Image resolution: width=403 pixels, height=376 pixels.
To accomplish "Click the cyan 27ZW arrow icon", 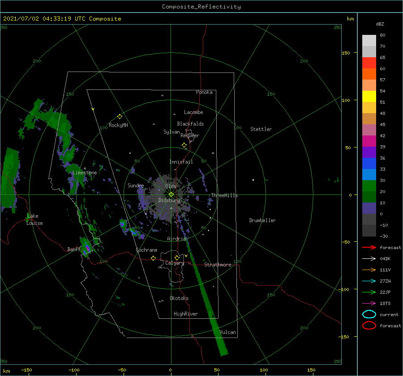I will pos(369,281).
